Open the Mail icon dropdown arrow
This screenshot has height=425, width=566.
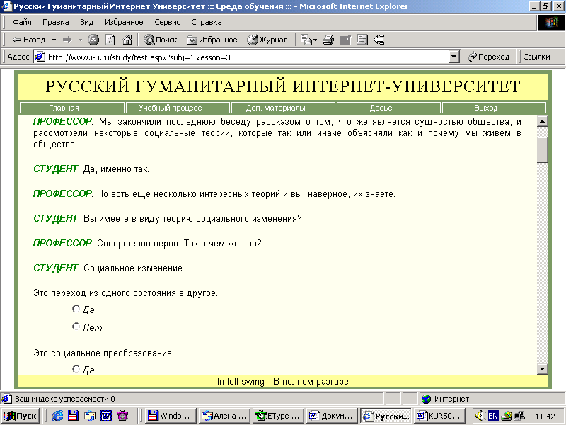(x=315, y=40)
